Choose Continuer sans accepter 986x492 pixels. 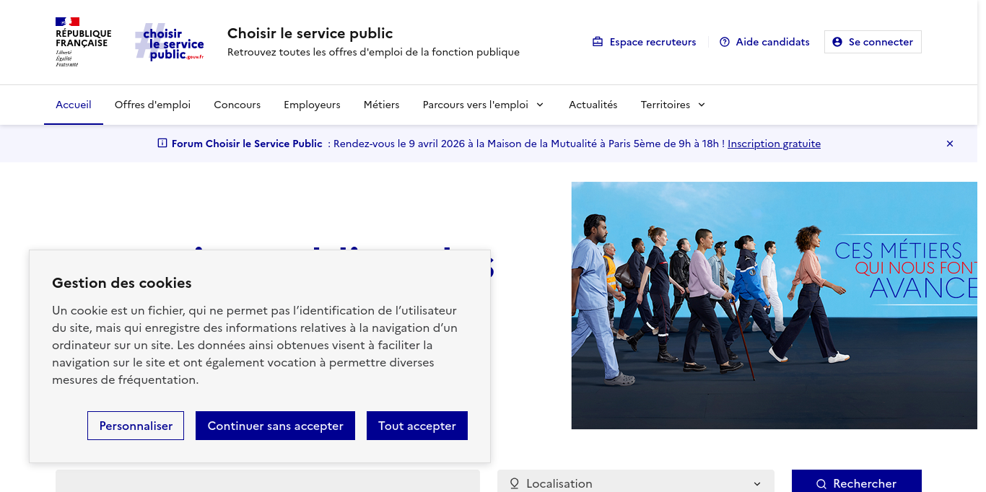click(275, 426)
